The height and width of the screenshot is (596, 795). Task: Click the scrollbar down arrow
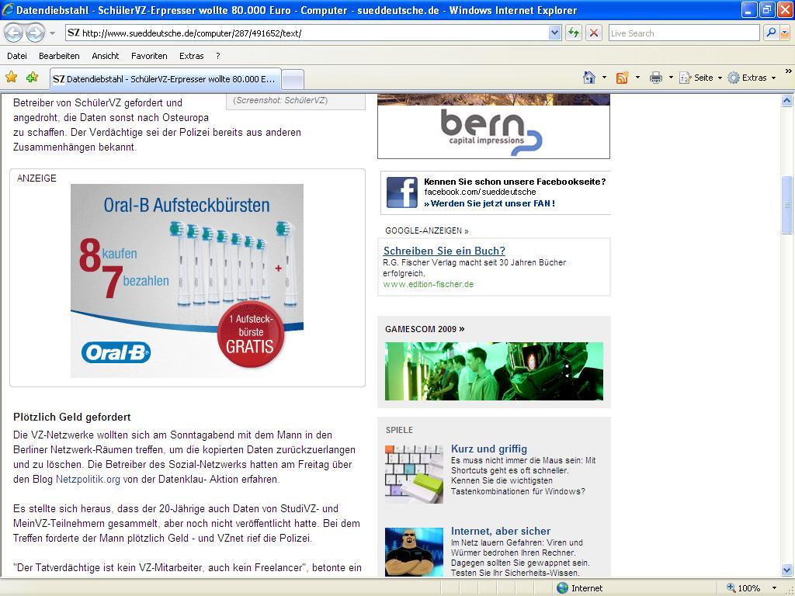point(786,569)
